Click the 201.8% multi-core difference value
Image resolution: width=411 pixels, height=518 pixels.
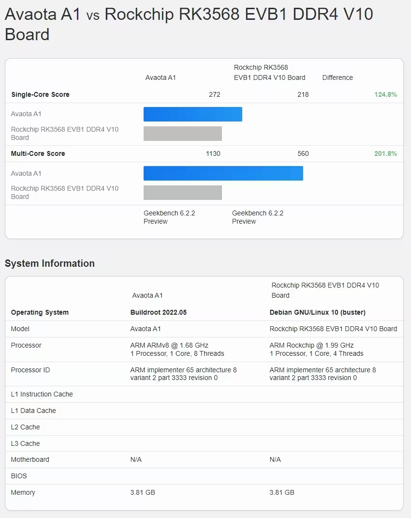click(385, 153)
